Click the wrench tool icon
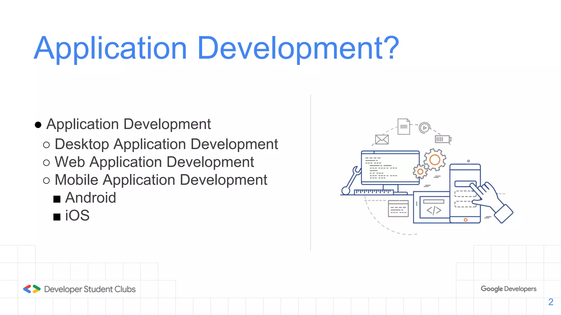The image size is (561, 315). [351, 180]
